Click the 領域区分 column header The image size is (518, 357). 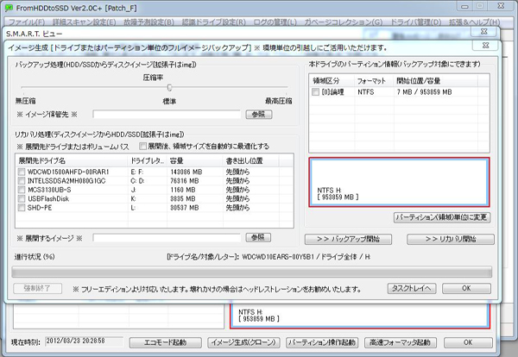(x=332, y=81)
